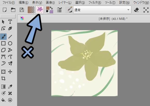
Task: Activate the Color Picker eyedropper tool
Action: pyautogui.click(x=10, y=87)
